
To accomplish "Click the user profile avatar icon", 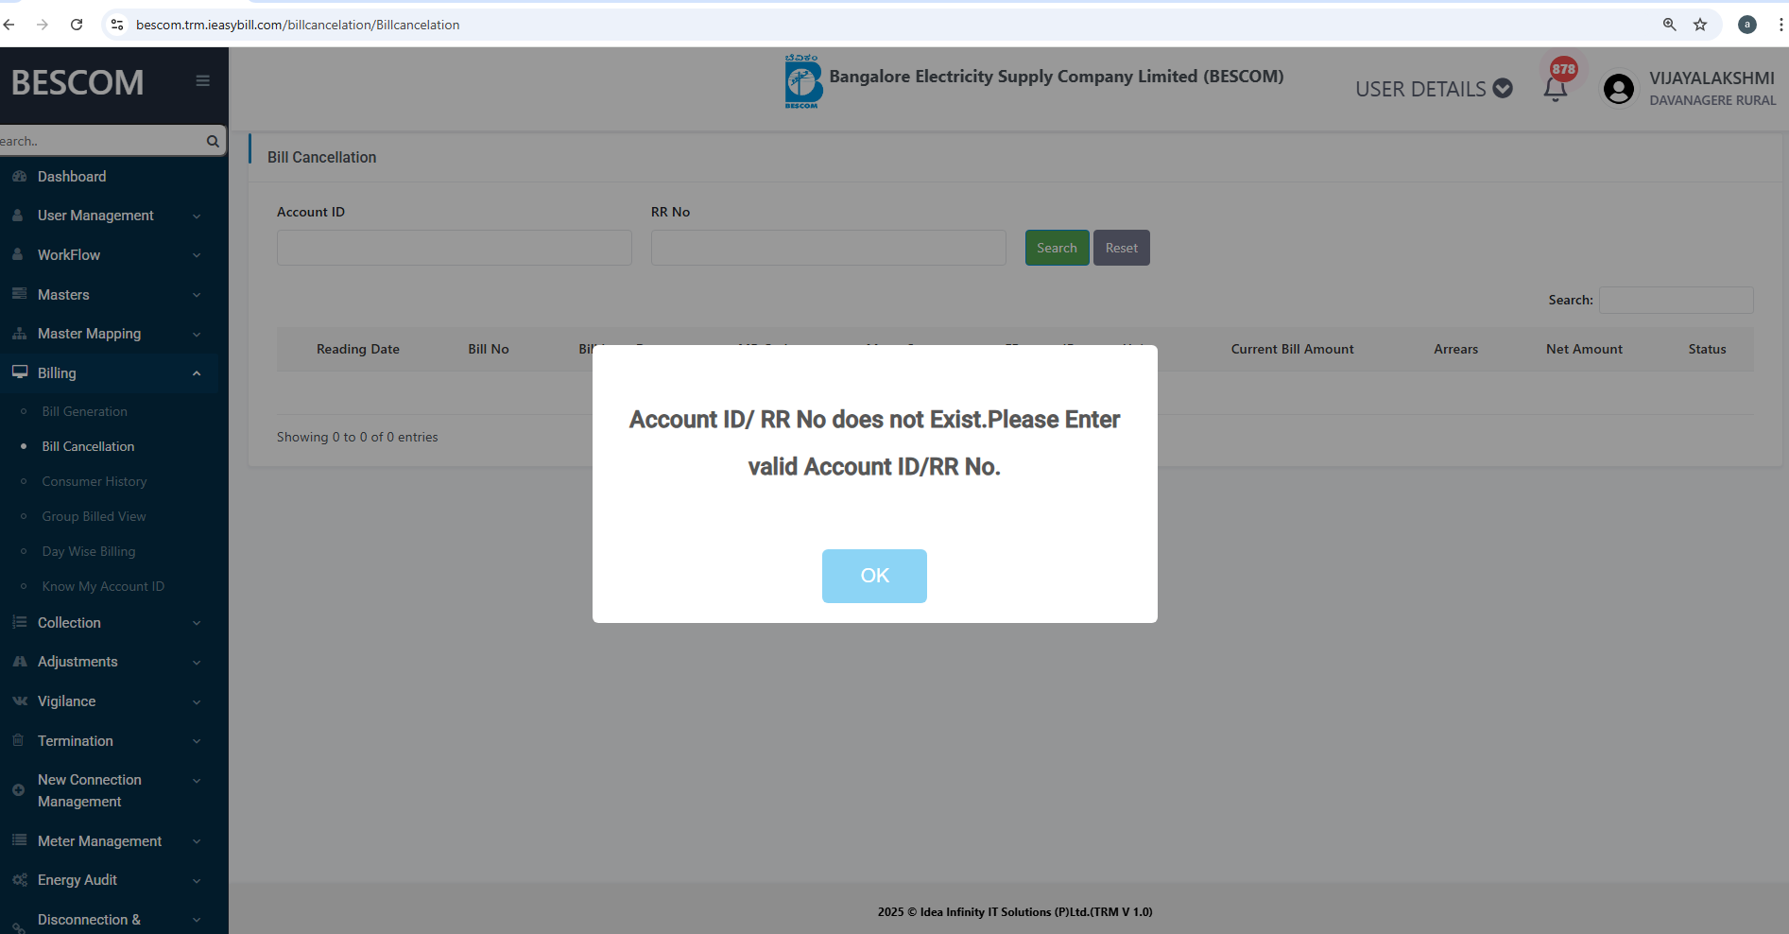I will (x=1619, y=89).
